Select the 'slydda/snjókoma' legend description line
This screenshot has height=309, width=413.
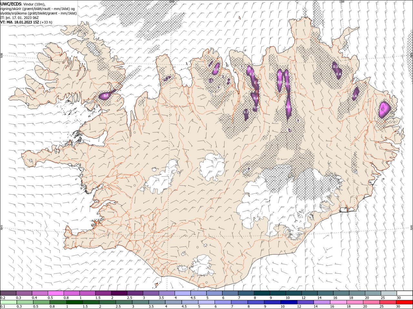point(38,13)
